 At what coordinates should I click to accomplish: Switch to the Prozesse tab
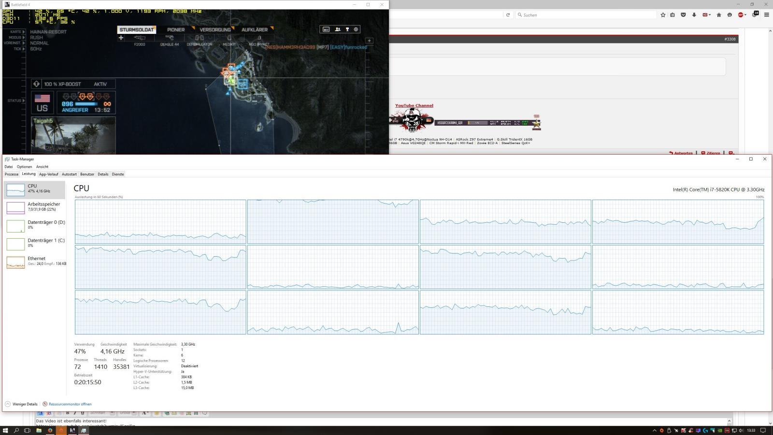(12, 174)
